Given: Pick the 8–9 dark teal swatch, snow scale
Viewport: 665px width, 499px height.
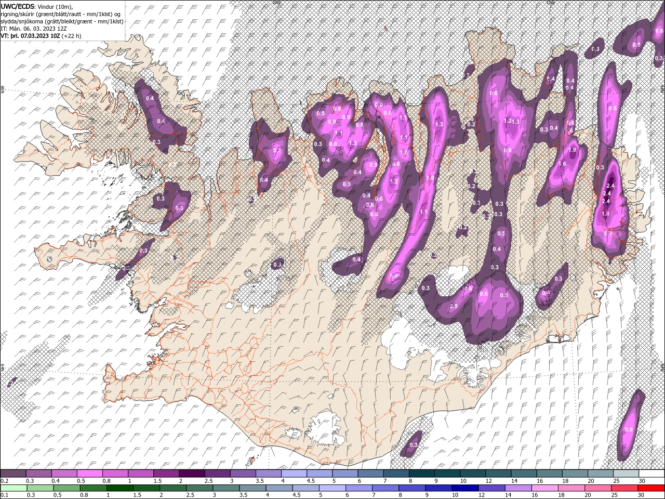Looking at the screenshot, I should (421, 474).
